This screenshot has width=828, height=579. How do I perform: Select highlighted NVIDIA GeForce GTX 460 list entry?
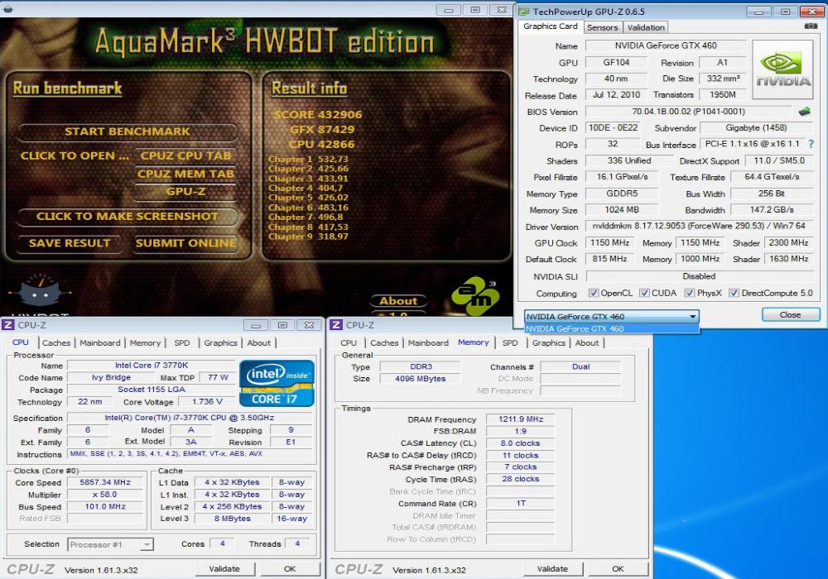612,328
